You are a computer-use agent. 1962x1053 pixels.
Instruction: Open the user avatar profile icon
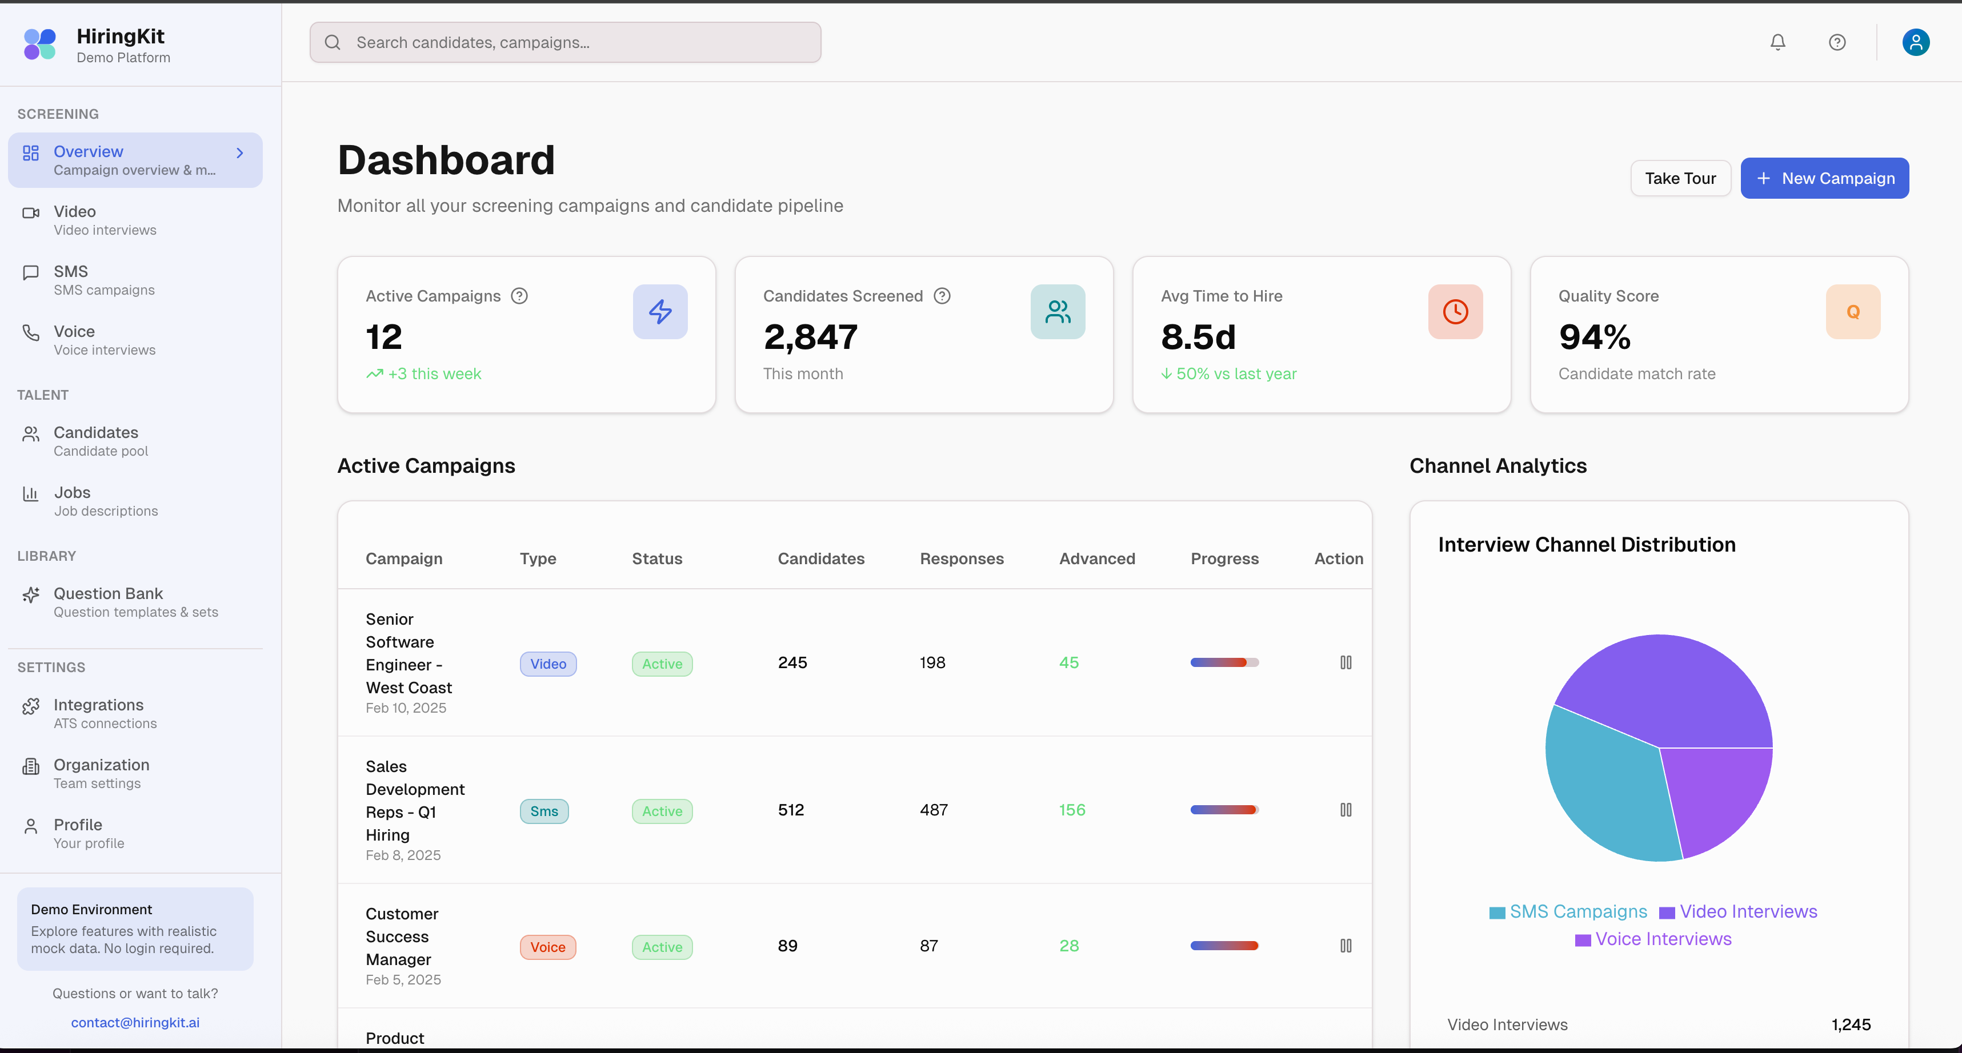point(1916,43)
